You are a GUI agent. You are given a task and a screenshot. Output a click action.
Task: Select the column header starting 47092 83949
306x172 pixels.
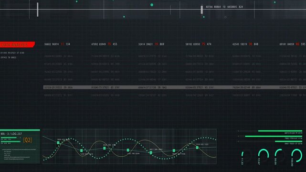click(104, 44)
